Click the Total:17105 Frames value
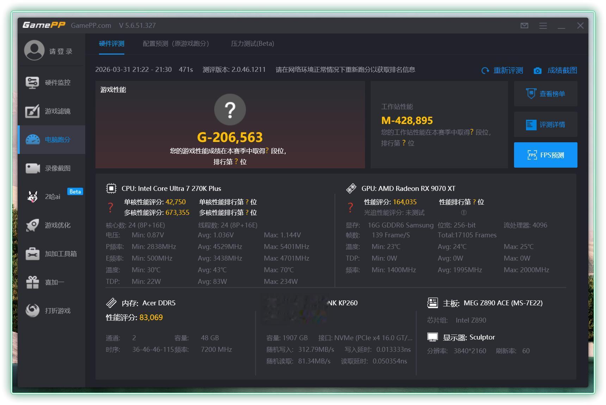The image size is (606, 405). (x=467, y=235)
